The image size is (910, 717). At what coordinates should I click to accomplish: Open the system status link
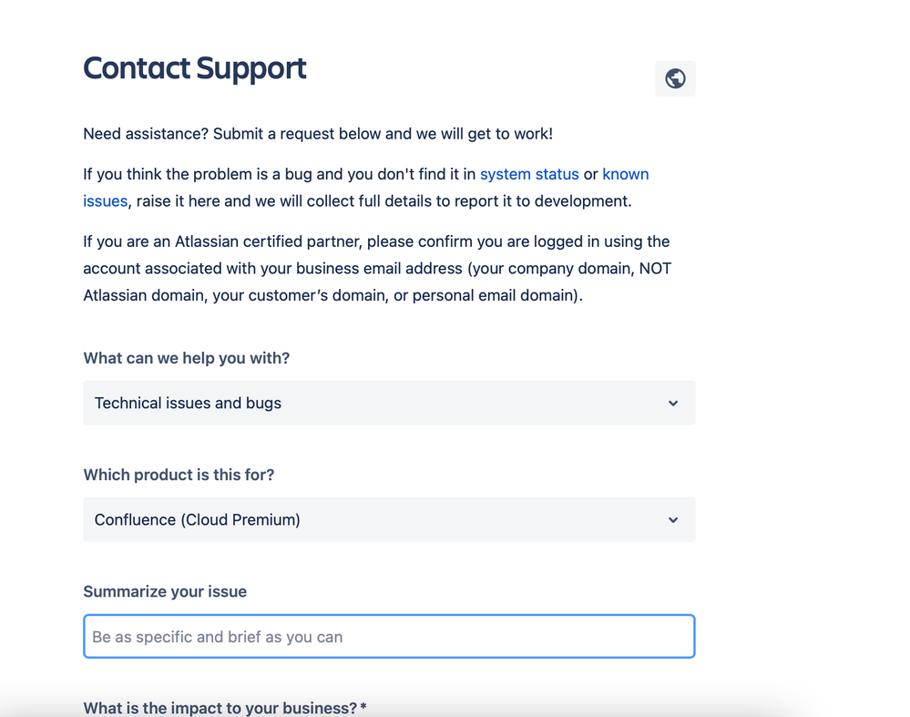(529, 174)
